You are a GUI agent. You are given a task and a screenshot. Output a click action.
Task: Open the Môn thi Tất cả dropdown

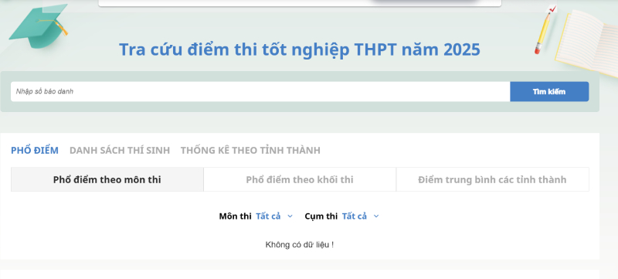click(x=274, y=216)
